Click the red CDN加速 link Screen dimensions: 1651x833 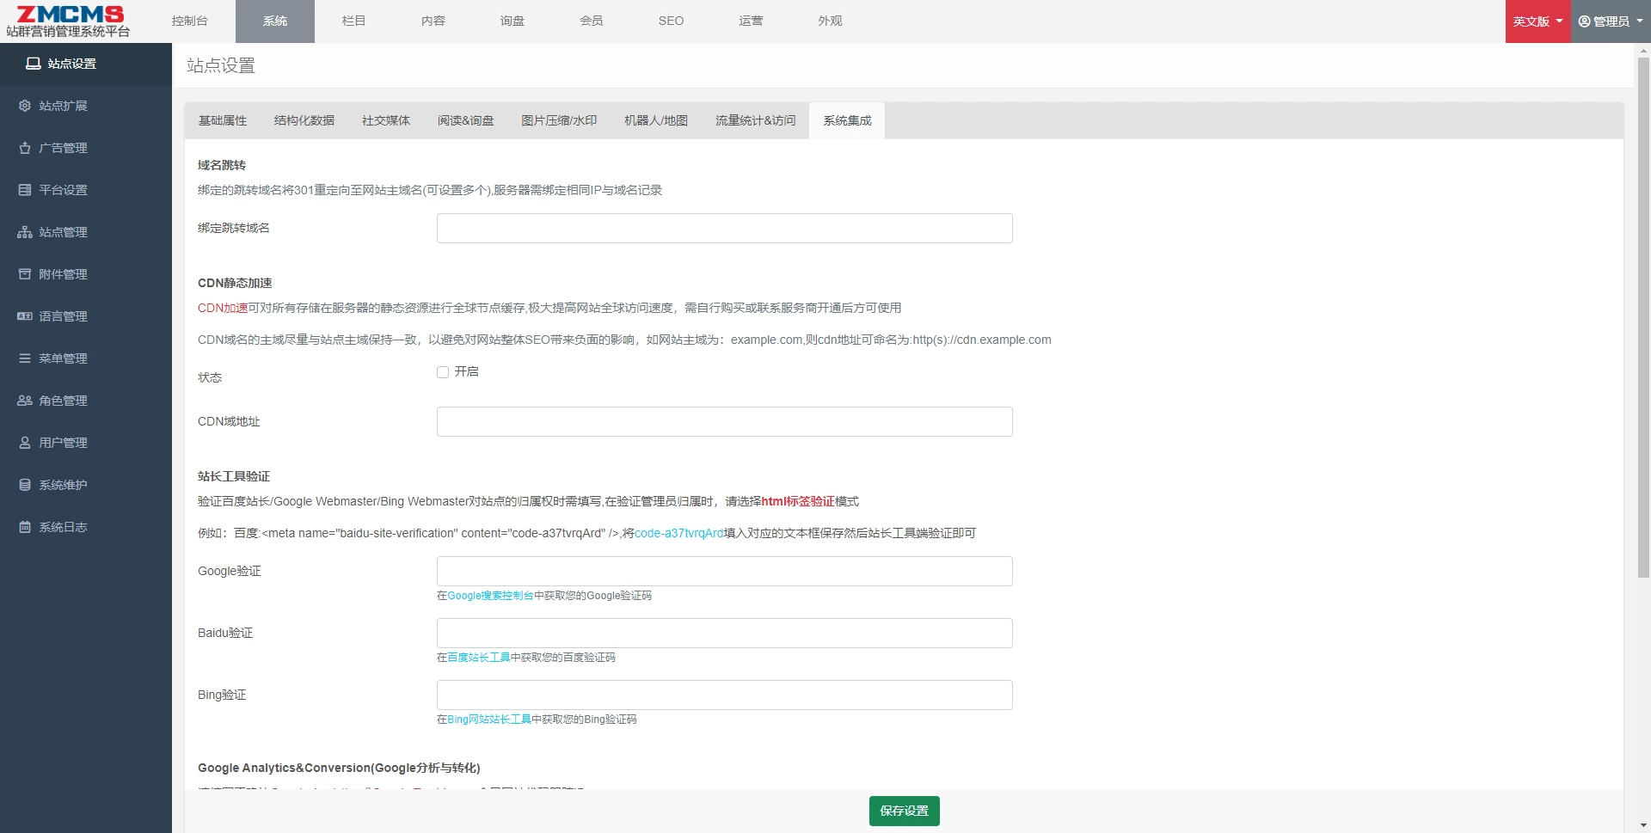223,308
